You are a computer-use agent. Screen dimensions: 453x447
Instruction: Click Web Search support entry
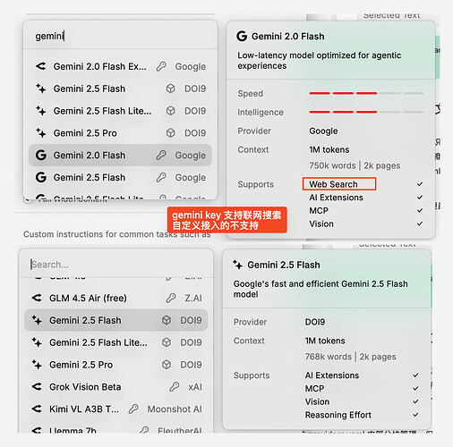[333, 184]
